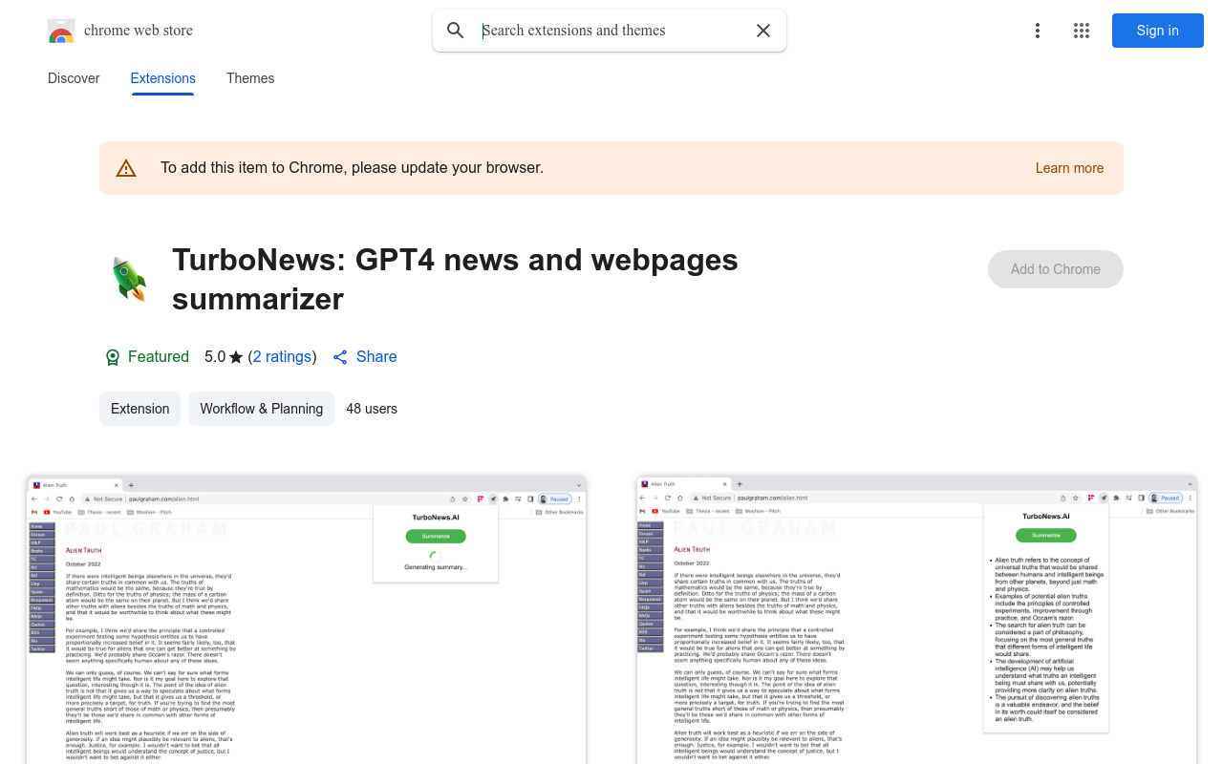Click the extension title TurboNews heading

pos(455,279)
